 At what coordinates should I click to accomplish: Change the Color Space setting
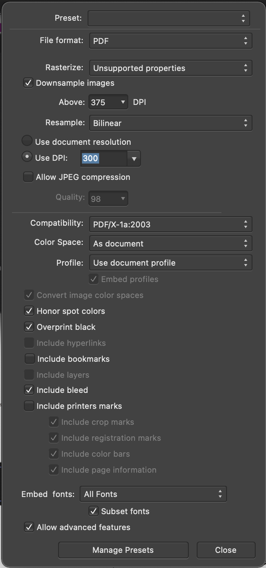(x=170, y=243)
